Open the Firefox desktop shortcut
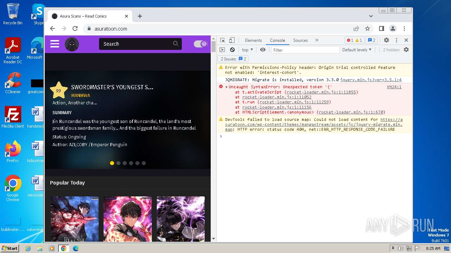Viewport: 451px width, 253px height. [13, 151]
